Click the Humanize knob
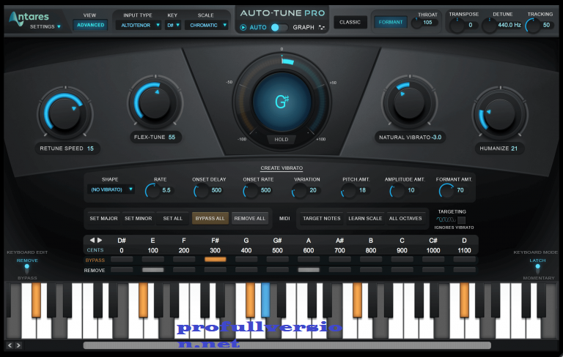563x357 pixels. tap(500, 114)
